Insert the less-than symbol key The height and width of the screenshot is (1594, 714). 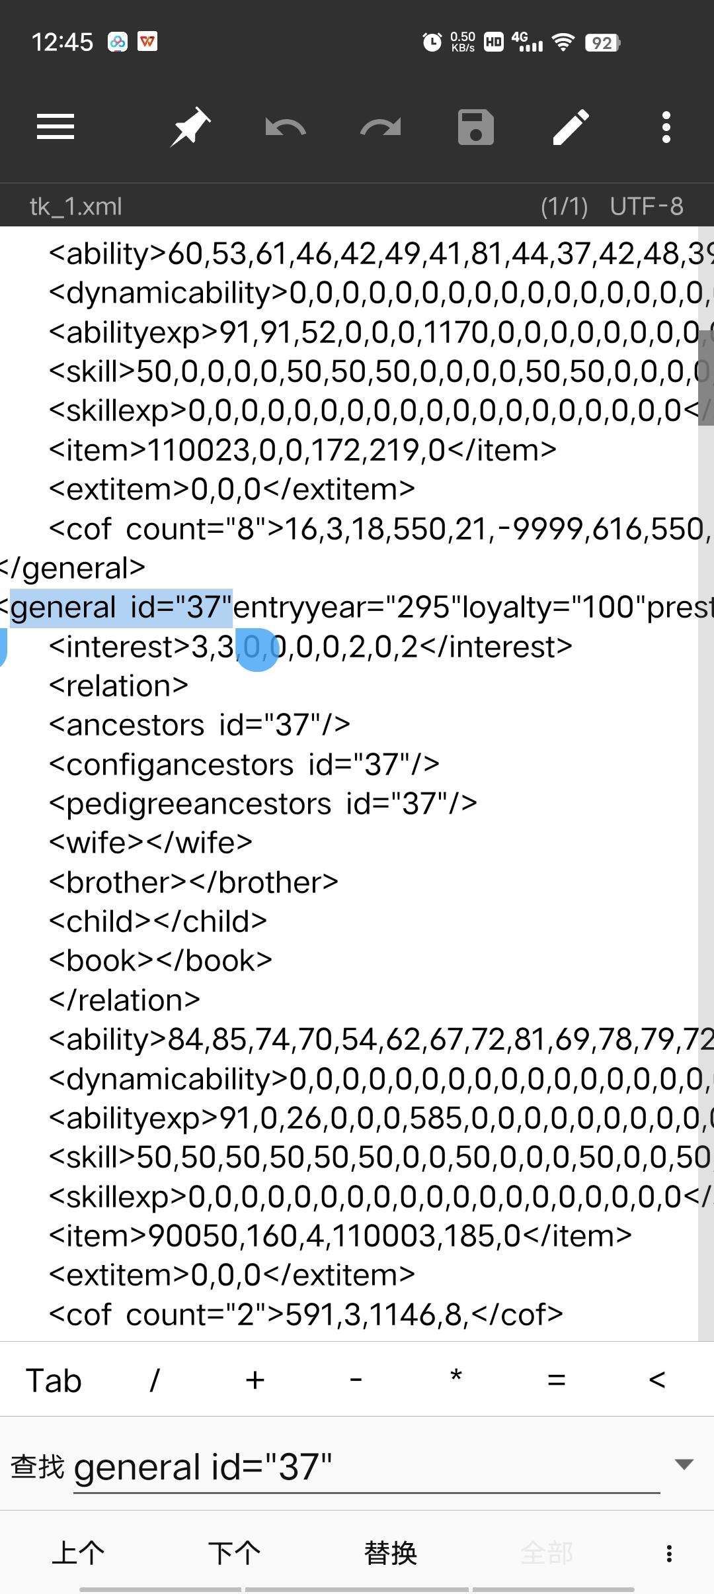[x=657, y=1381]
